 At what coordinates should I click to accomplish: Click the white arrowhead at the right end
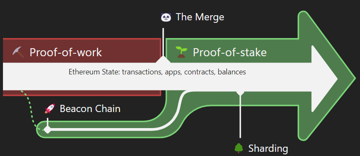pyautogui.click(x=324, y=79)
